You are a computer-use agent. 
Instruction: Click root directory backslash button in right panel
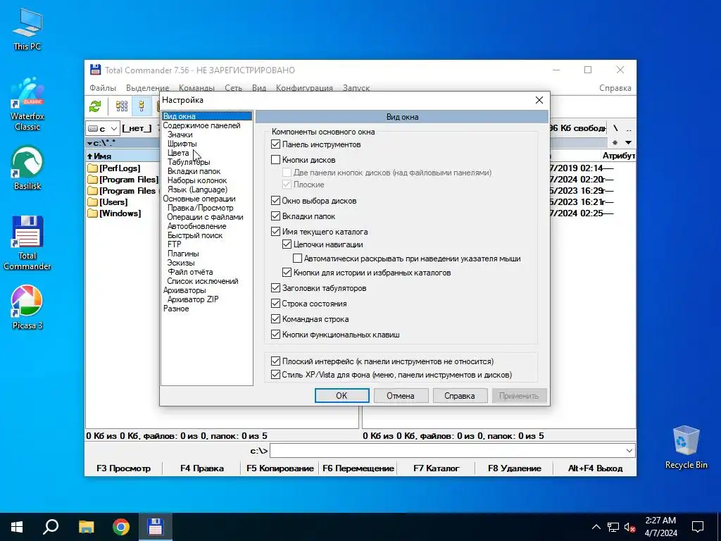tap(615, 128)
